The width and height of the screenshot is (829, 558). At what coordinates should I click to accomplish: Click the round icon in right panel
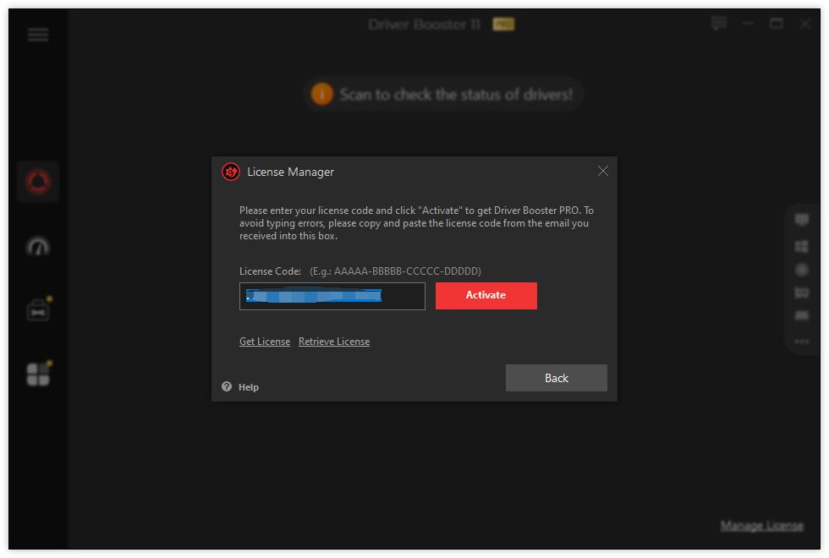click(x=802, y=270)
